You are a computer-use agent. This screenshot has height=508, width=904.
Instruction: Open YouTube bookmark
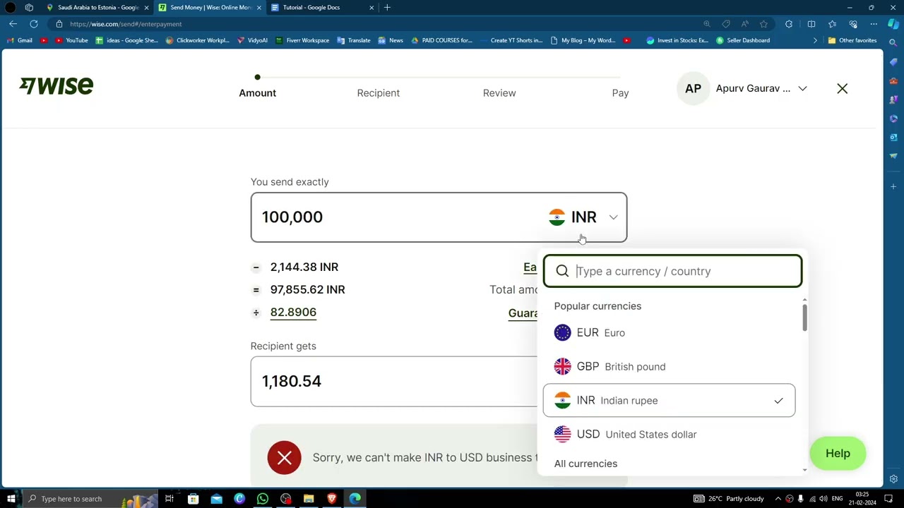coord(71,40)
